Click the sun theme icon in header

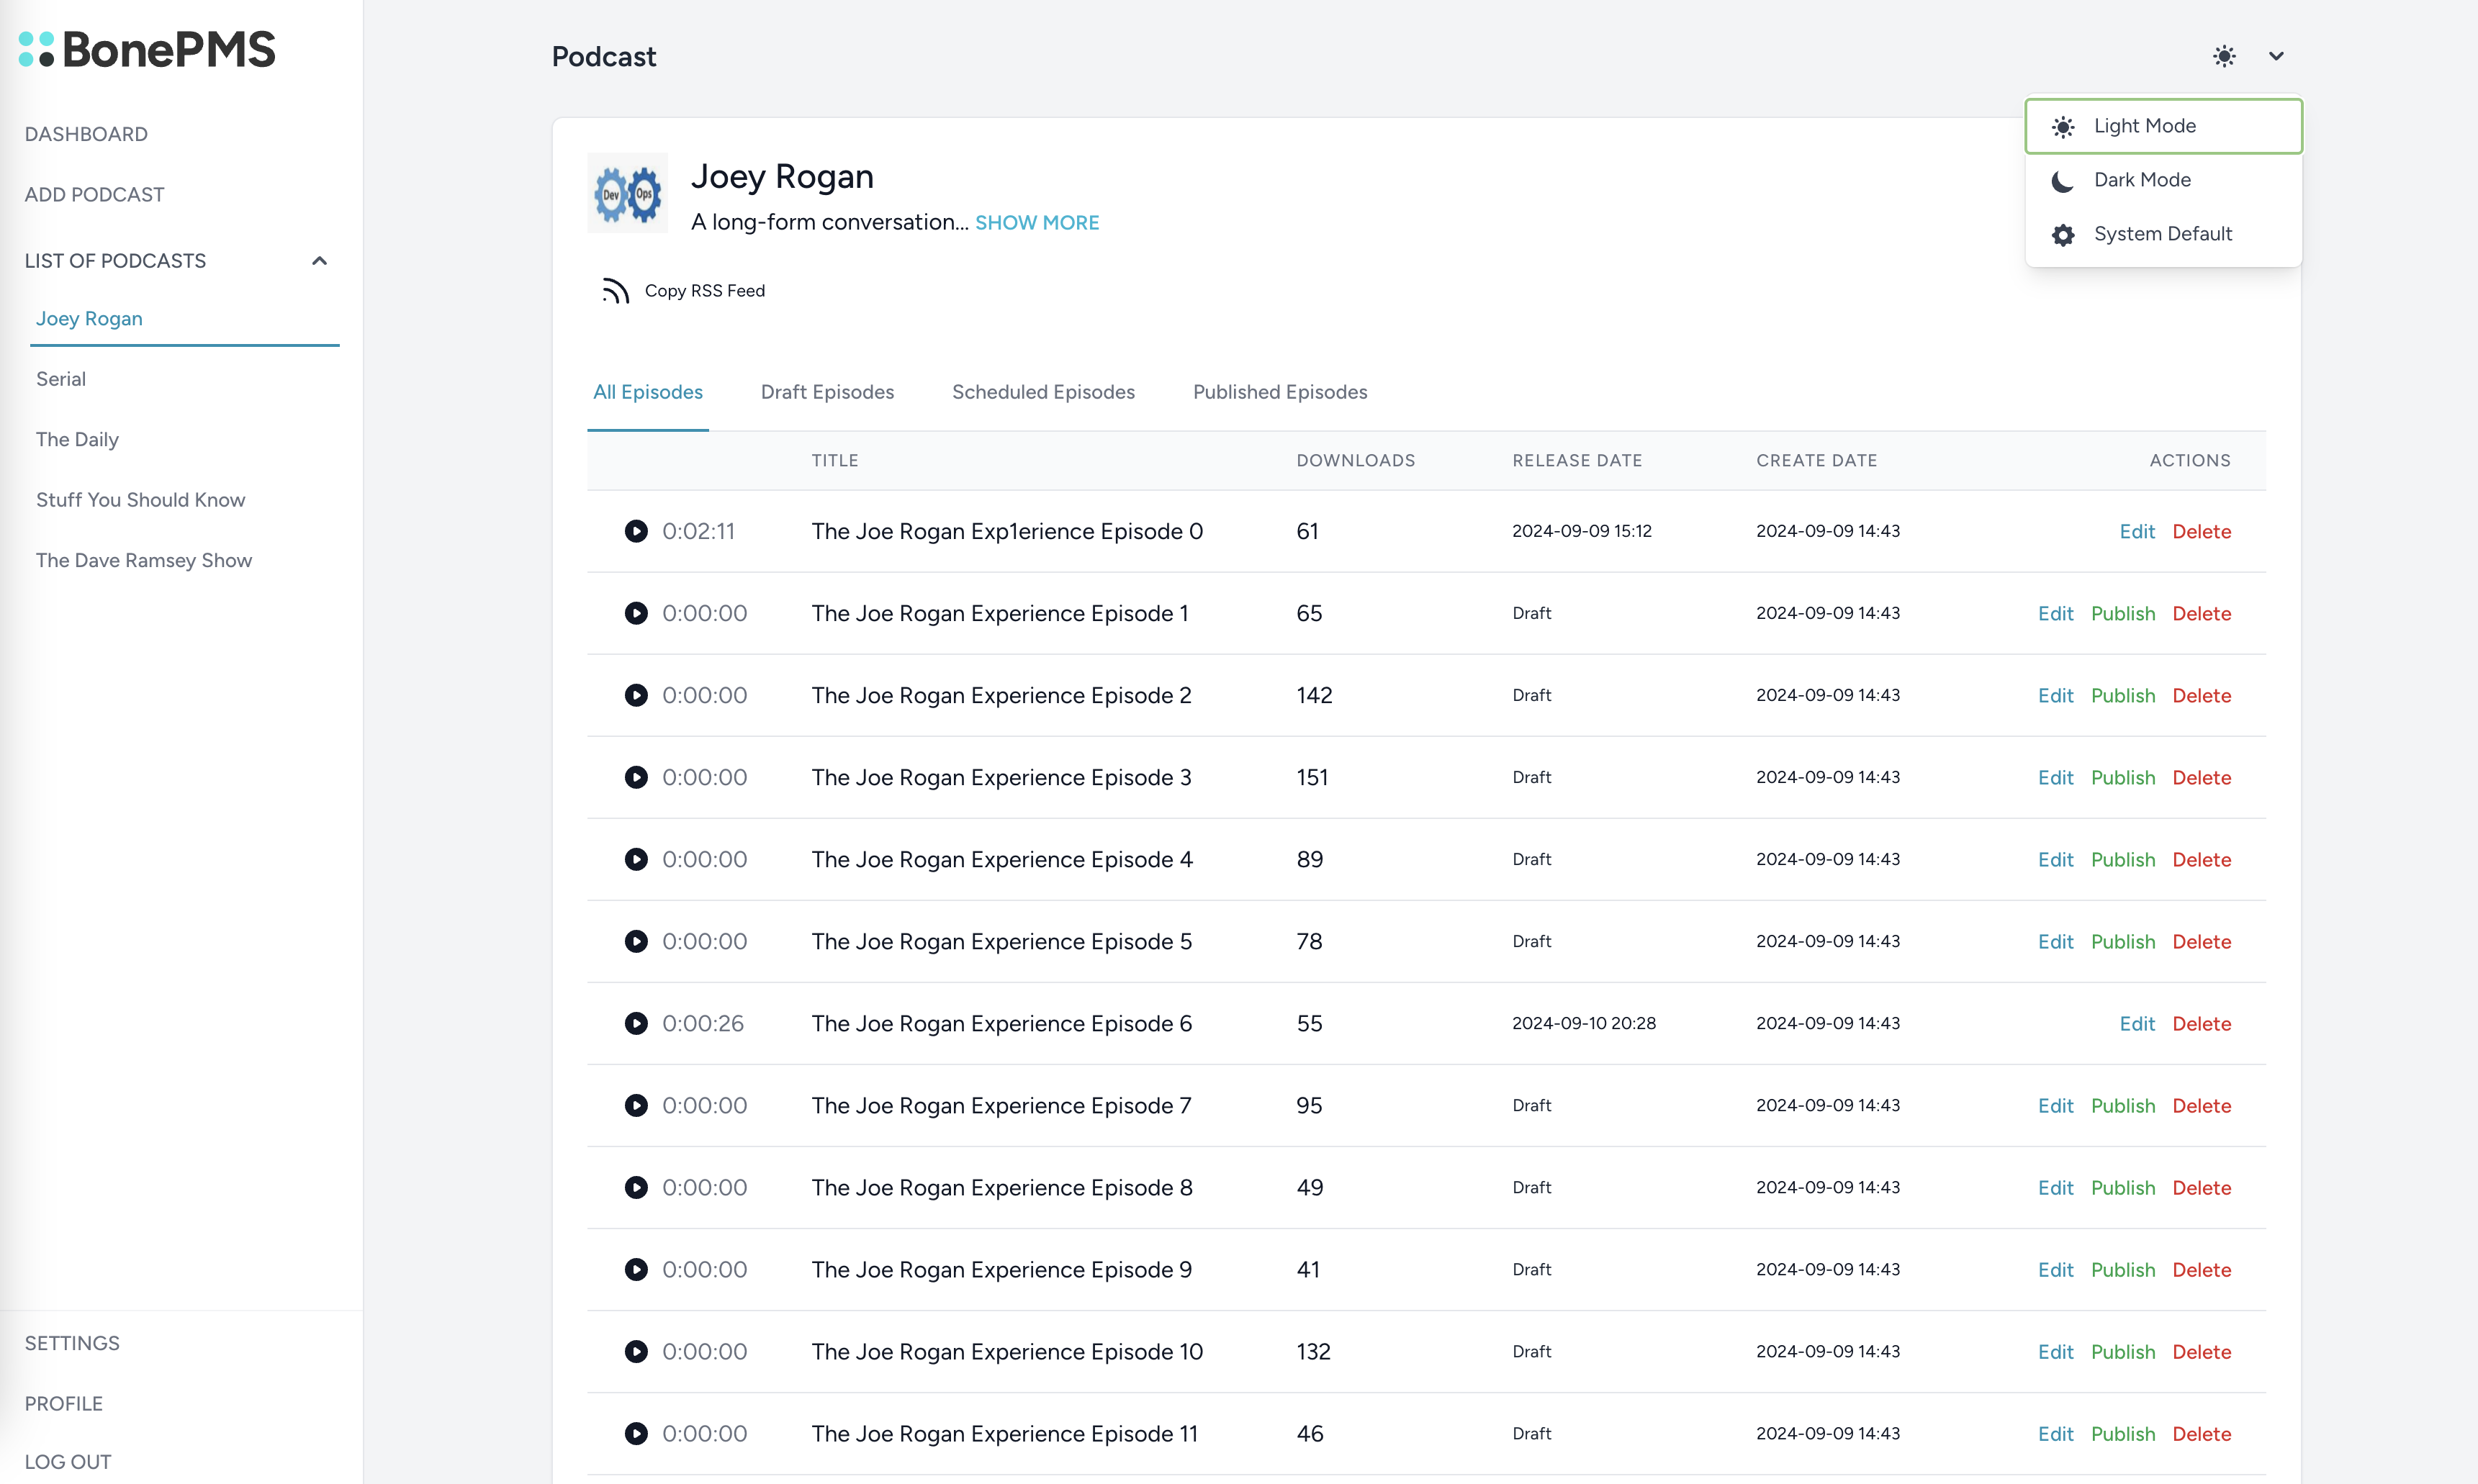point(2224,56)
